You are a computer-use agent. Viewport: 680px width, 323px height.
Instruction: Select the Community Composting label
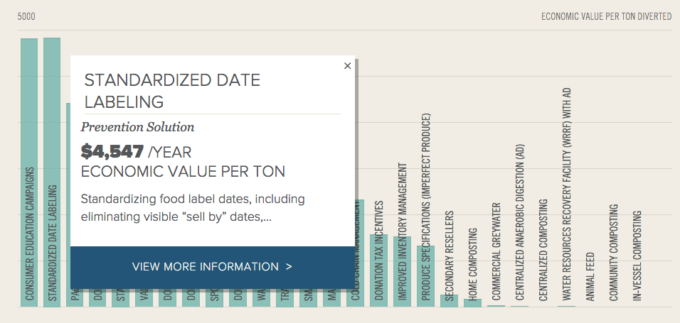(613, 253)
